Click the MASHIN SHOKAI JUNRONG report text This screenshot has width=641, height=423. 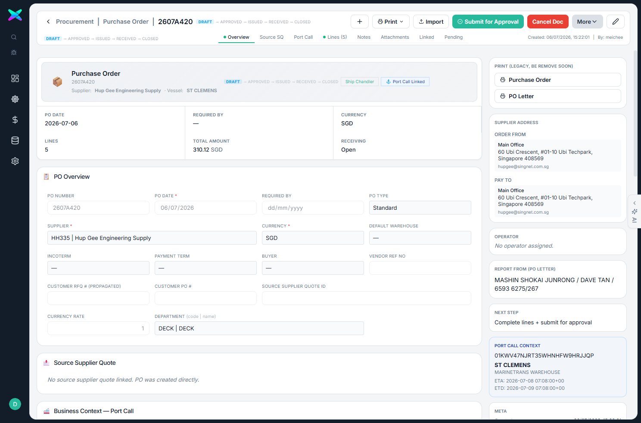[x=554, y=284]
